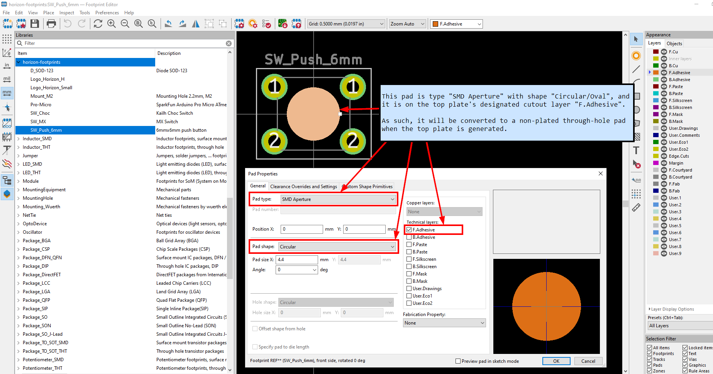Hide the Edge.Cuts layer

(x=664, y=156)
